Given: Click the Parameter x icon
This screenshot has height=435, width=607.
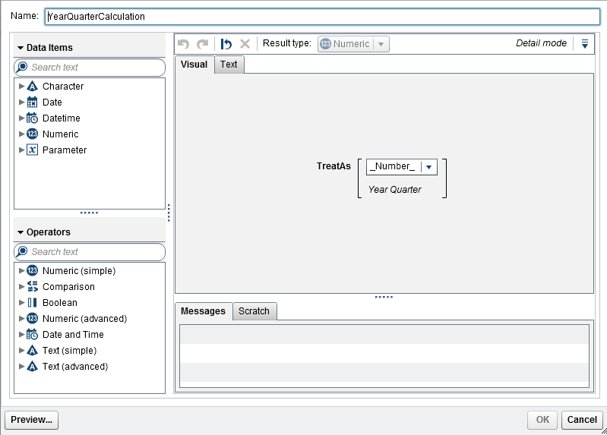Looking at the screenshot, I should [x=32, y=150].
